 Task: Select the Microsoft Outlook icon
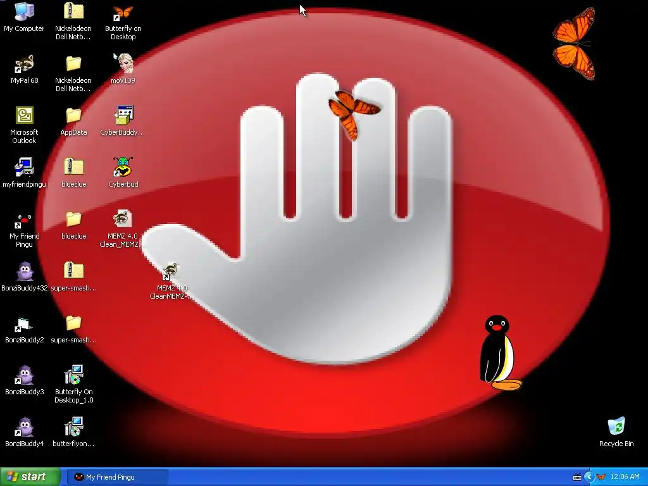[x=24, y=115]
